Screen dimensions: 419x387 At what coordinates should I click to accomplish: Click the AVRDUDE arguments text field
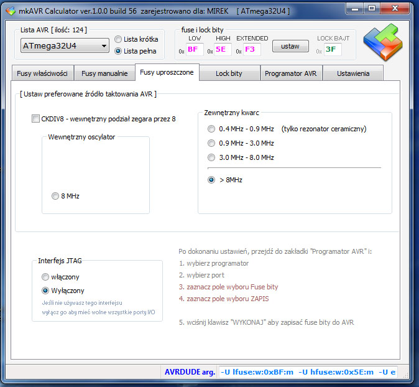click(x=308, y=371)
